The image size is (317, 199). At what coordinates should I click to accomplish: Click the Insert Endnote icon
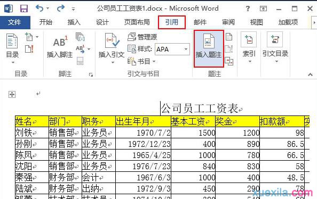pyautogui.click(x=80, y=37)
